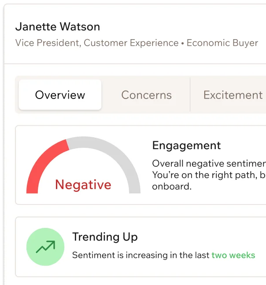Screen dimensions: 266x285
Task: Click the bullet separator before Economic Buyer
Action: [183, 43]
